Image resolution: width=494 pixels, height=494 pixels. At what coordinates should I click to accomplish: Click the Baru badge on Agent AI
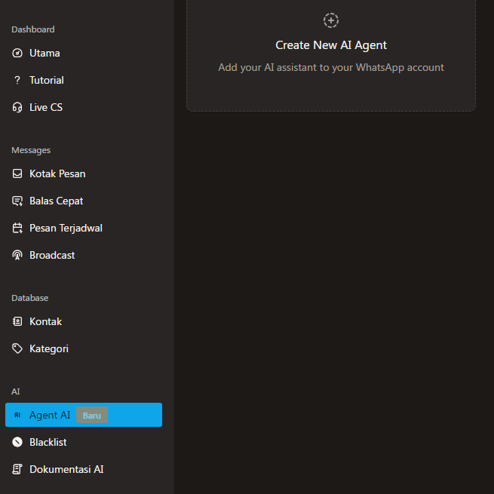pyautogui.click(x=92, y=416)
